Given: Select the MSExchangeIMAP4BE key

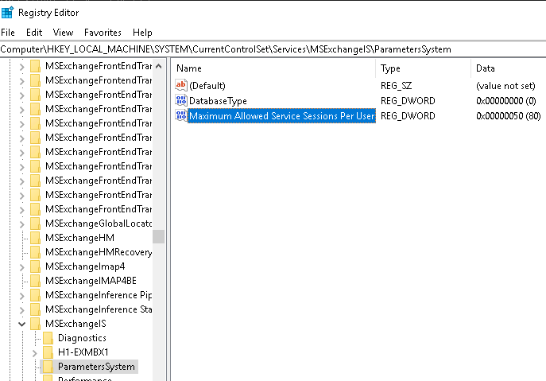Looking at the screenshot, I should (91, 281).
